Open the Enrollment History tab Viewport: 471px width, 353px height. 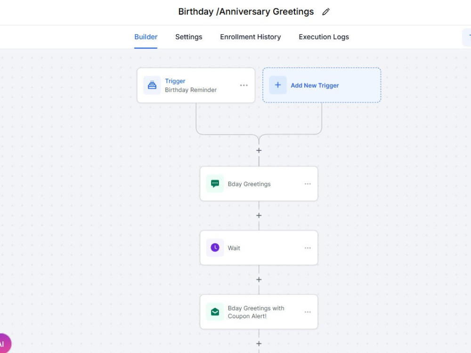point(250,37)
